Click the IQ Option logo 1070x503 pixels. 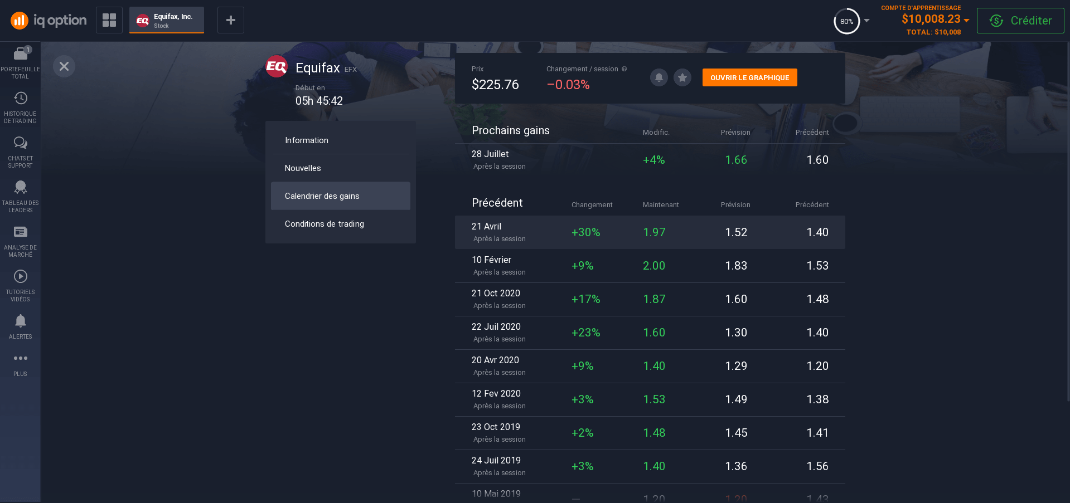49,21
